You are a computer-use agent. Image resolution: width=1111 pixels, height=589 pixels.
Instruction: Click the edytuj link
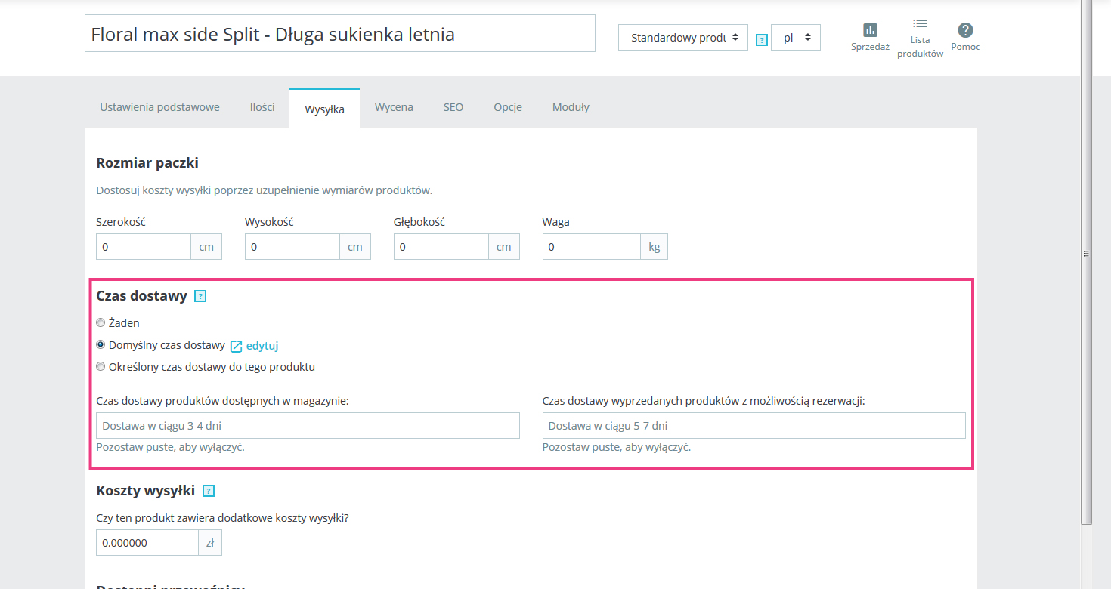coord(262,346)
